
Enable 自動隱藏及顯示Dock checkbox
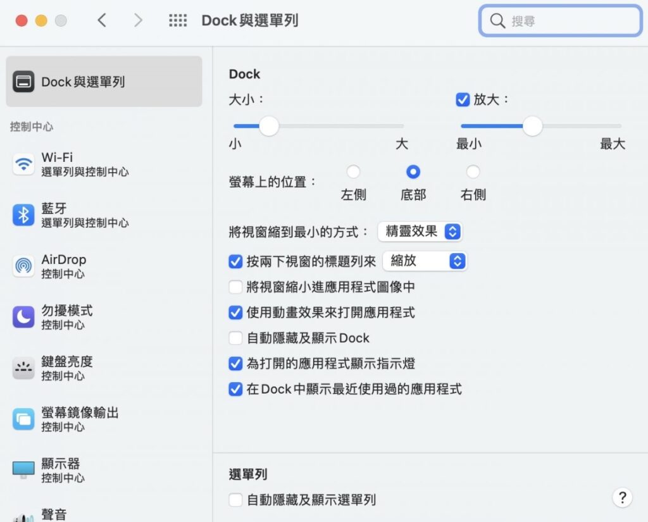(235, 338)
